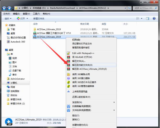This screenshot has width=160, height=128.
Task: Click the refresh icon beside address bar
Action: 129,8
